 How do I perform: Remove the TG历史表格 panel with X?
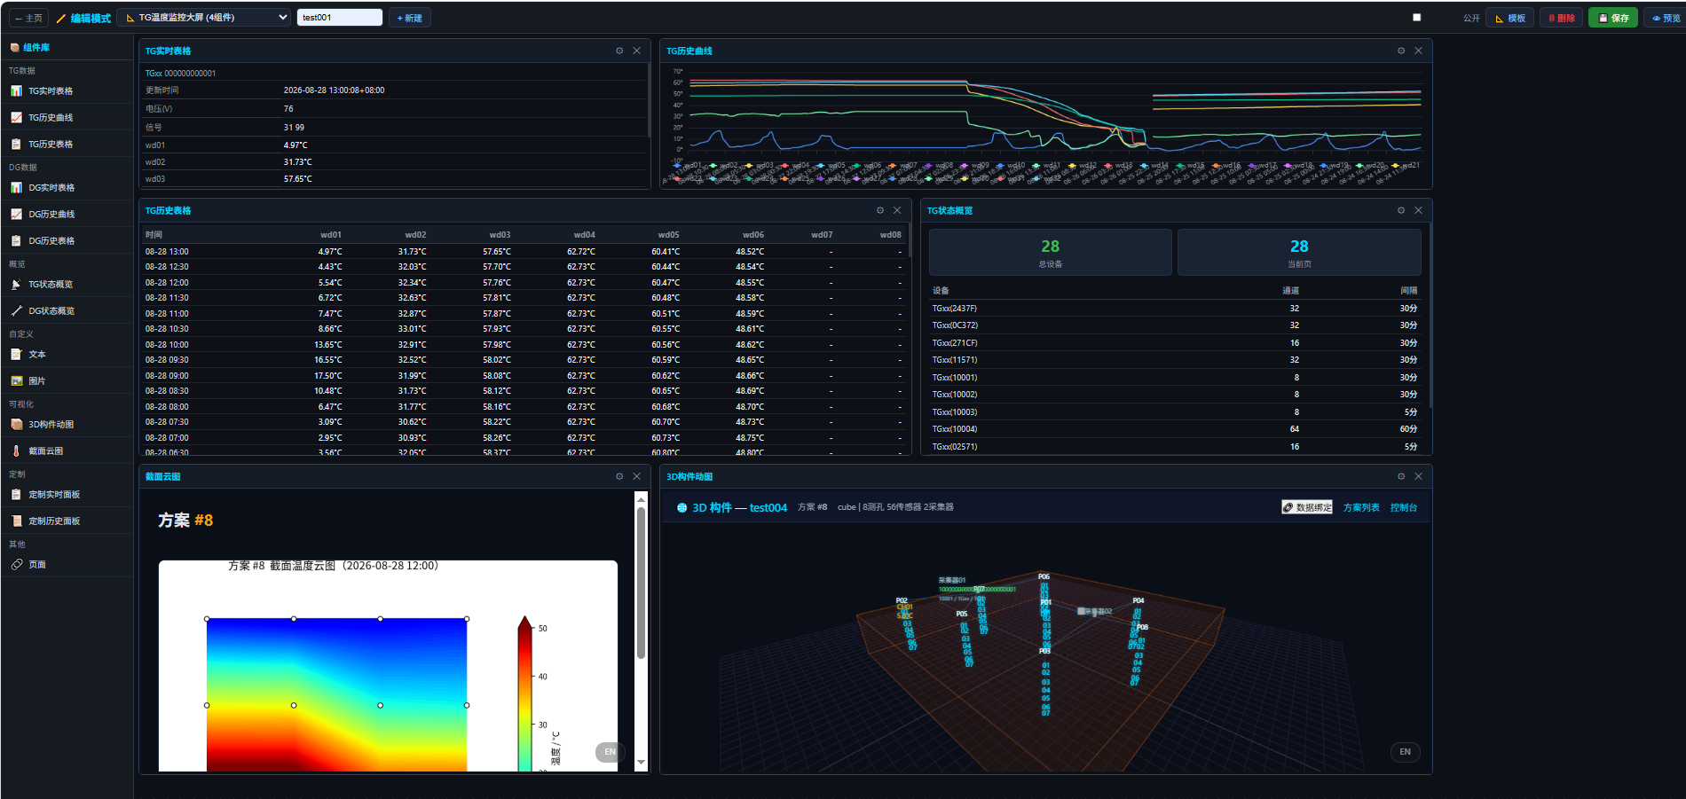(897, 211)
